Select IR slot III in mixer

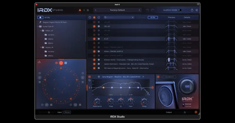pyautogui.click(x=75, y=105)
